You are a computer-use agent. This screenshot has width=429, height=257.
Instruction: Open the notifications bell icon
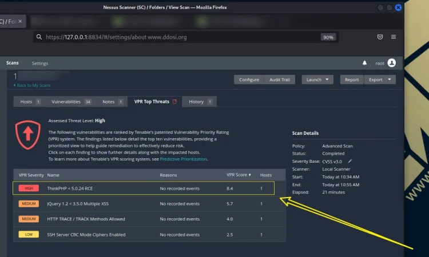364,63
